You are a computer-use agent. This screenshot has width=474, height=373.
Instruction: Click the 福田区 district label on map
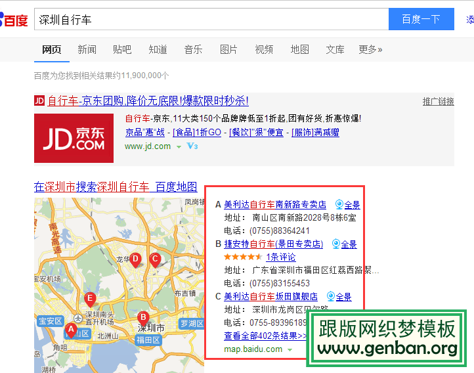[x=148, y=340]
